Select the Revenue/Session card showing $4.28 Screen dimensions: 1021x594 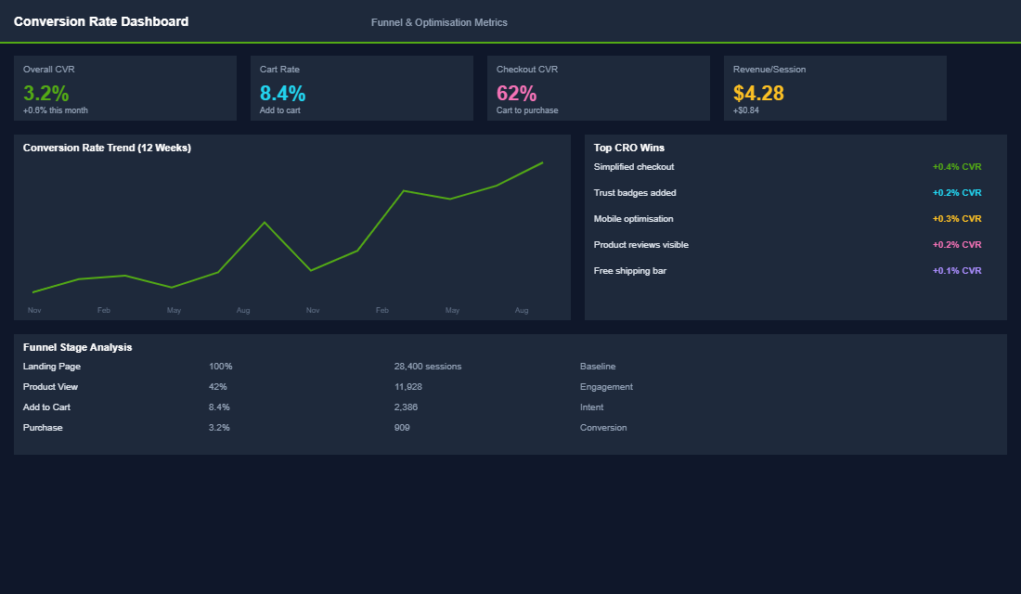tap(834, 88)
